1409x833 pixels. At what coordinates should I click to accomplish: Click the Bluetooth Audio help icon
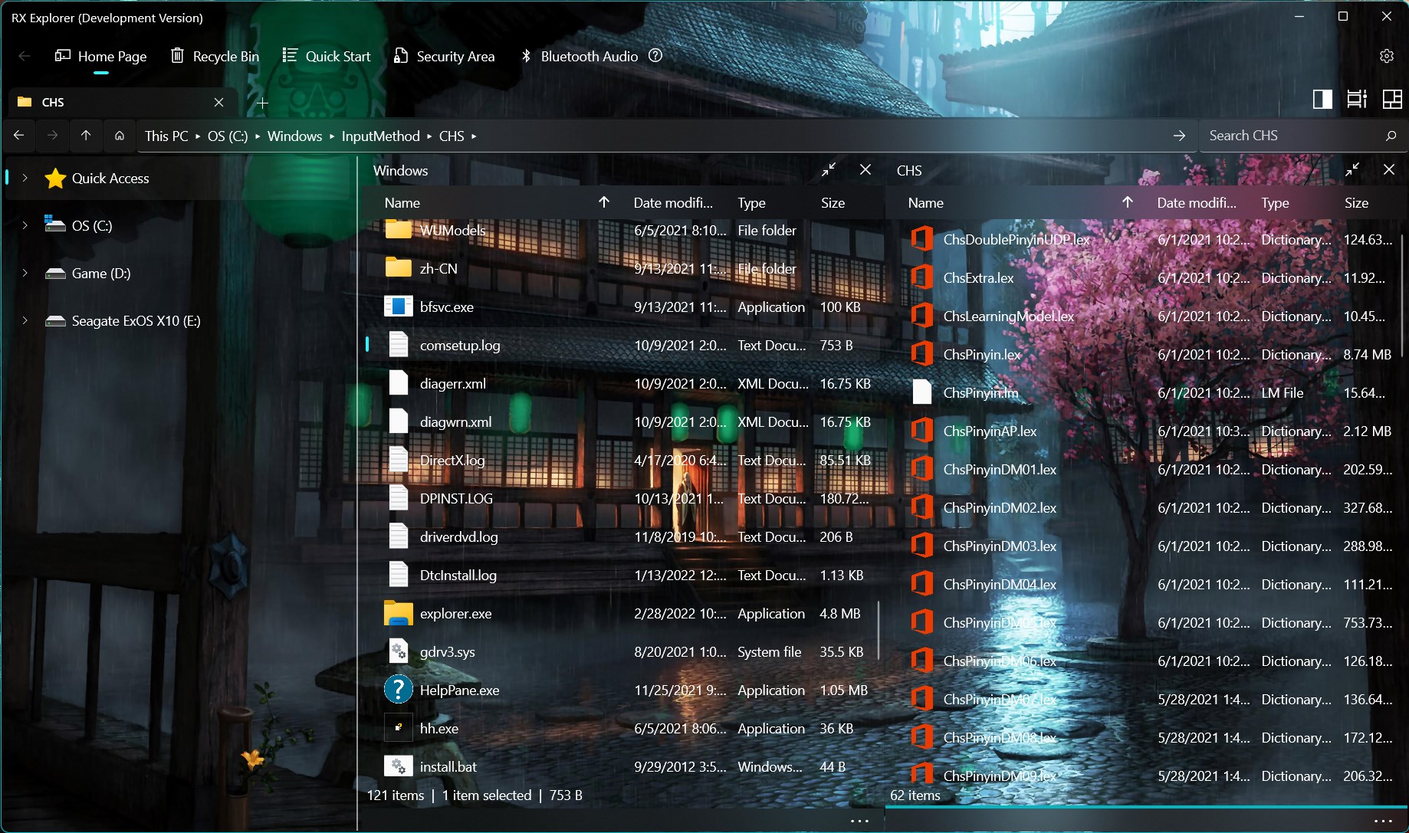point(655,55)
